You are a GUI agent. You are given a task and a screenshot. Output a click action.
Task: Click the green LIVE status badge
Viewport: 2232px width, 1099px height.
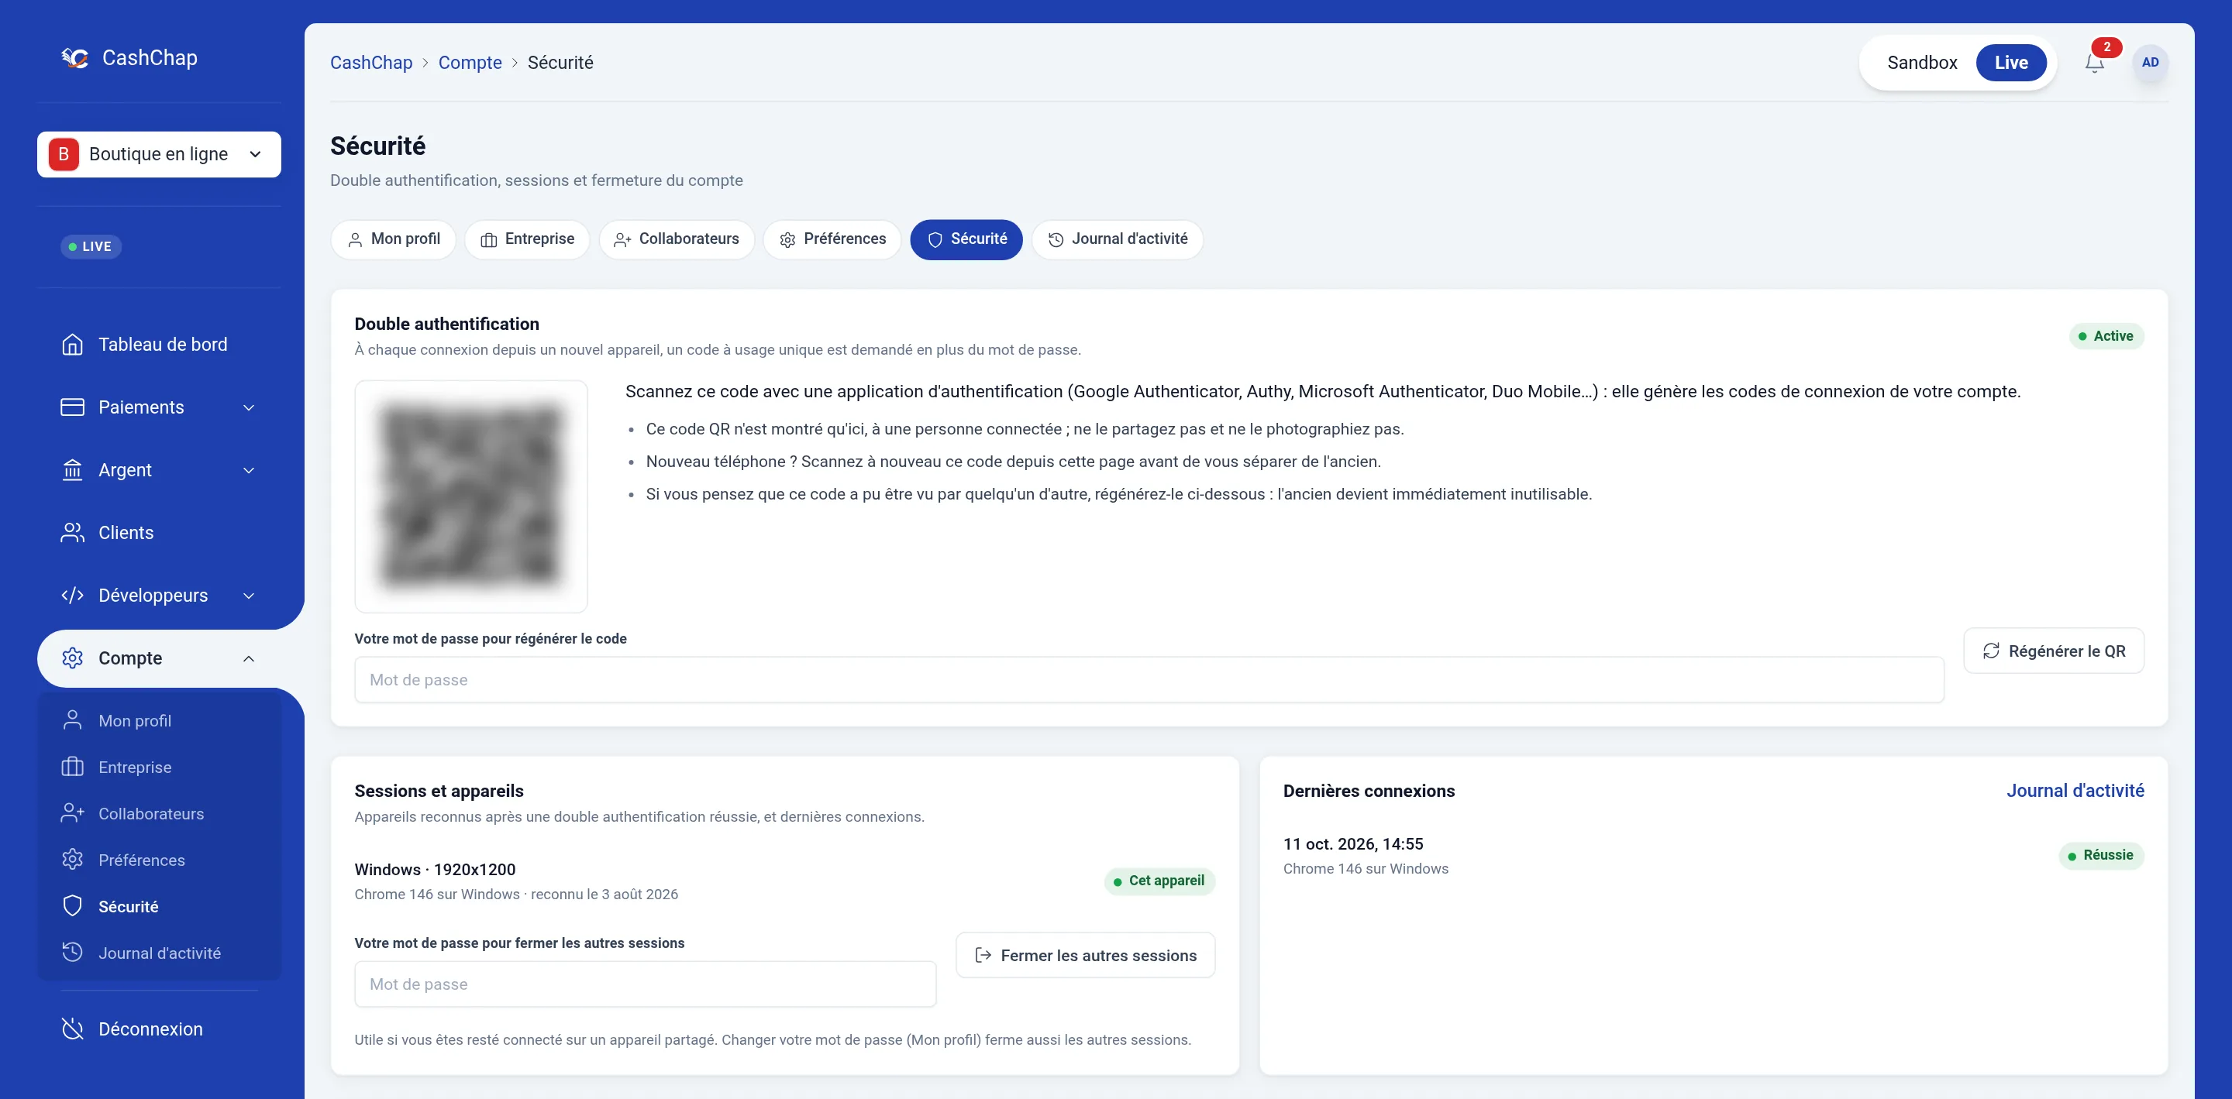(x=91, y=247)
